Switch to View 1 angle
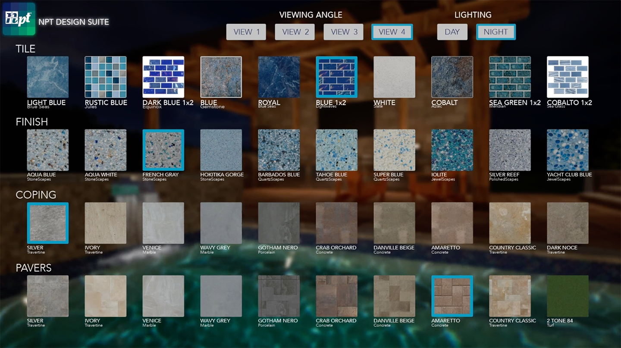621x348 pixels. pos(246,32)
